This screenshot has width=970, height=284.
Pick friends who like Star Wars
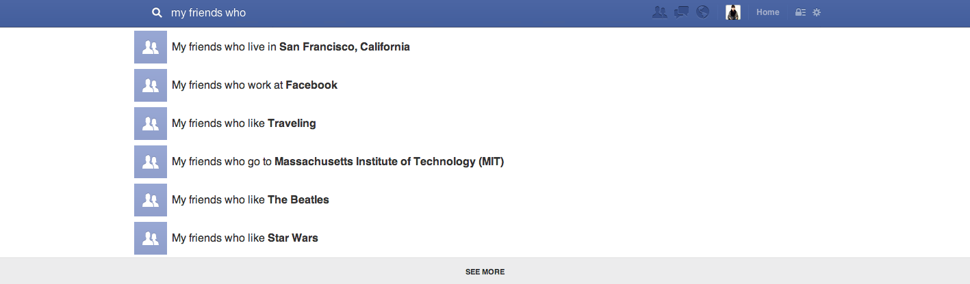[245, 238]
